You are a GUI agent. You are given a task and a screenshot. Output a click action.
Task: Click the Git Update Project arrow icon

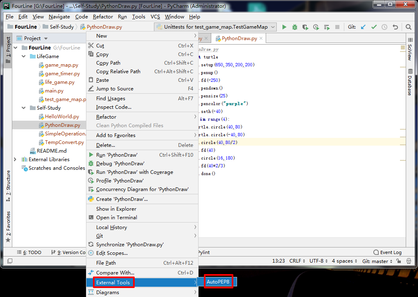tap(363, 27)
